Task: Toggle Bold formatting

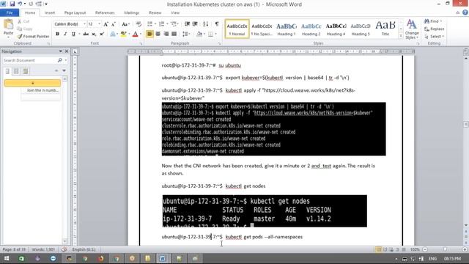Action: (x=57, y=34)
